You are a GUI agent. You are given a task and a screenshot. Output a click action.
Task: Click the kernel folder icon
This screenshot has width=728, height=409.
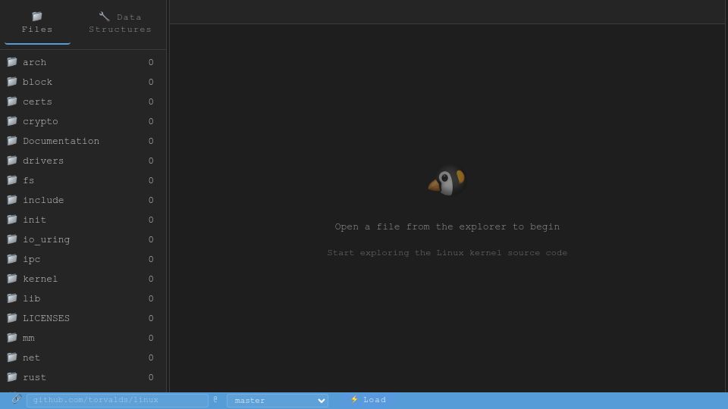(12, 279)
